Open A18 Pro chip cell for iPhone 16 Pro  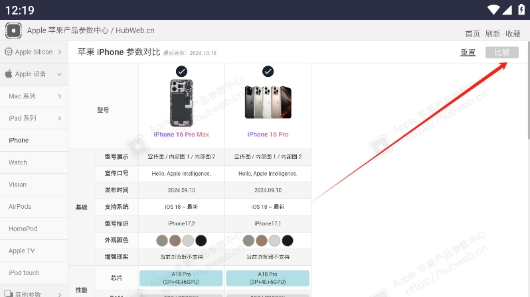pyautogui.click(x=268, y=278)
